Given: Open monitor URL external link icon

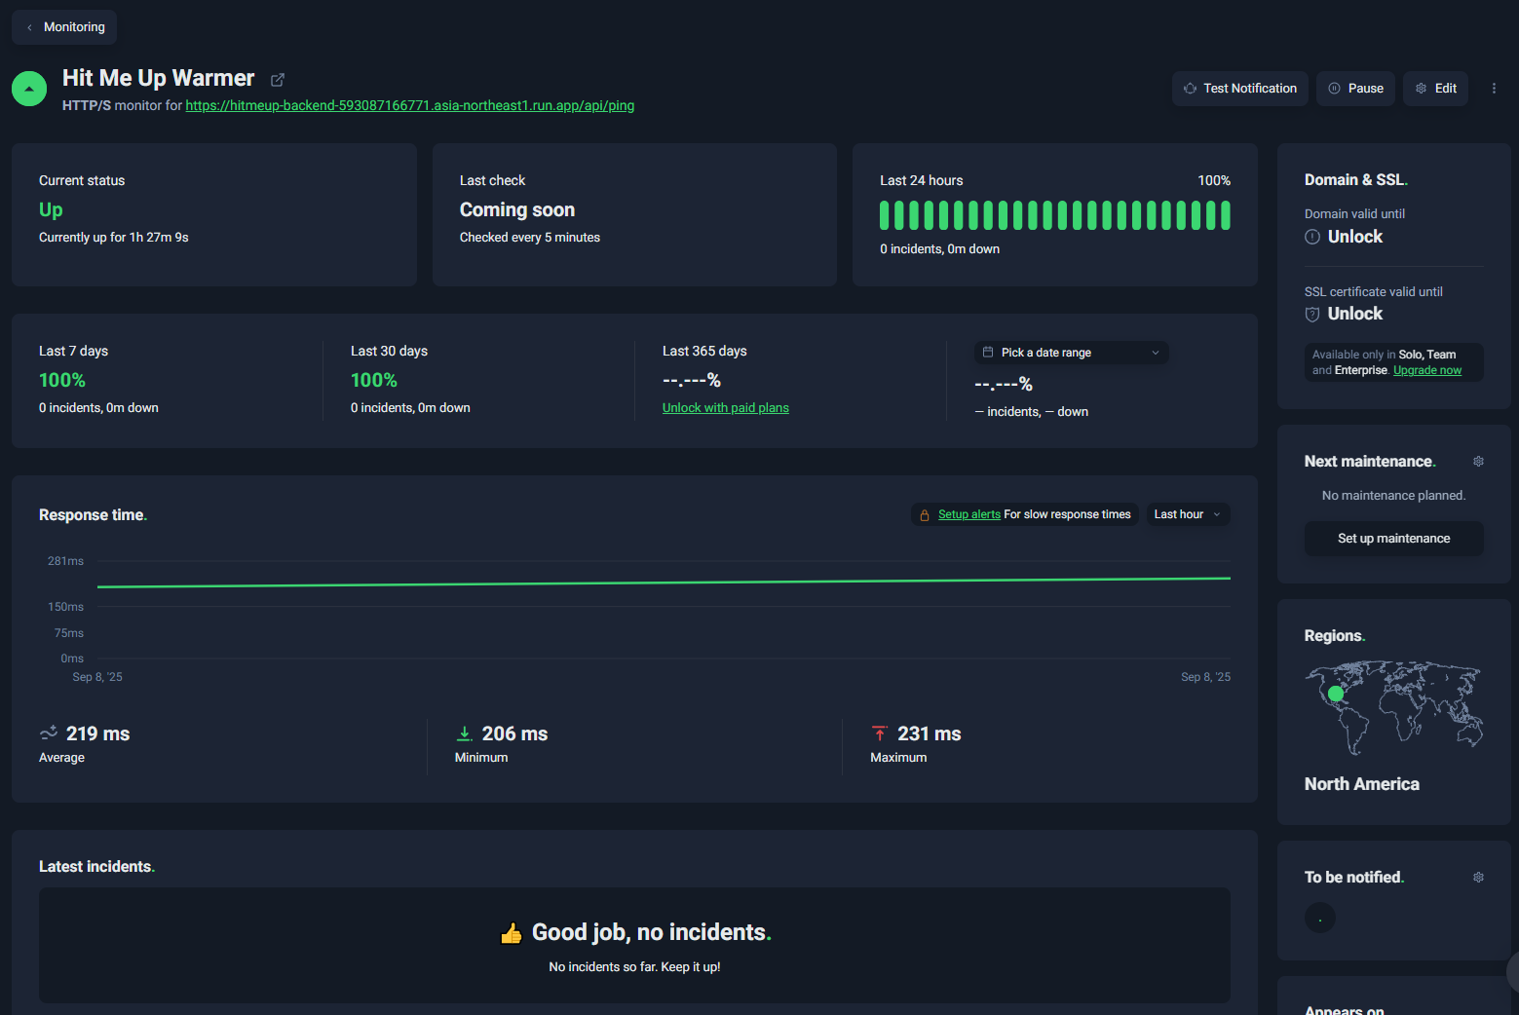Looking at the screenshot, I should [x=278, y=80].
